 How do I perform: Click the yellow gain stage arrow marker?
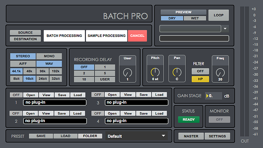click(207, 96)
